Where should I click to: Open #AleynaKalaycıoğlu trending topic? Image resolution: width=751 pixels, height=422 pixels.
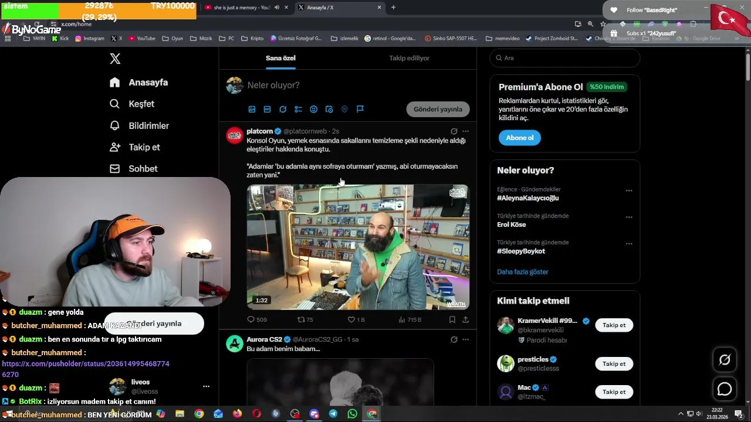(x=527, y=198)
